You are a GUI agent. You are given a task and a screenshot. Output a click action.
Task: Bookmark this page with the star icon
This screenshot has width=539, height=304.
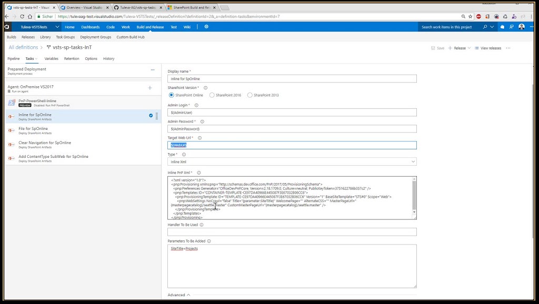(x=470, y=16)
